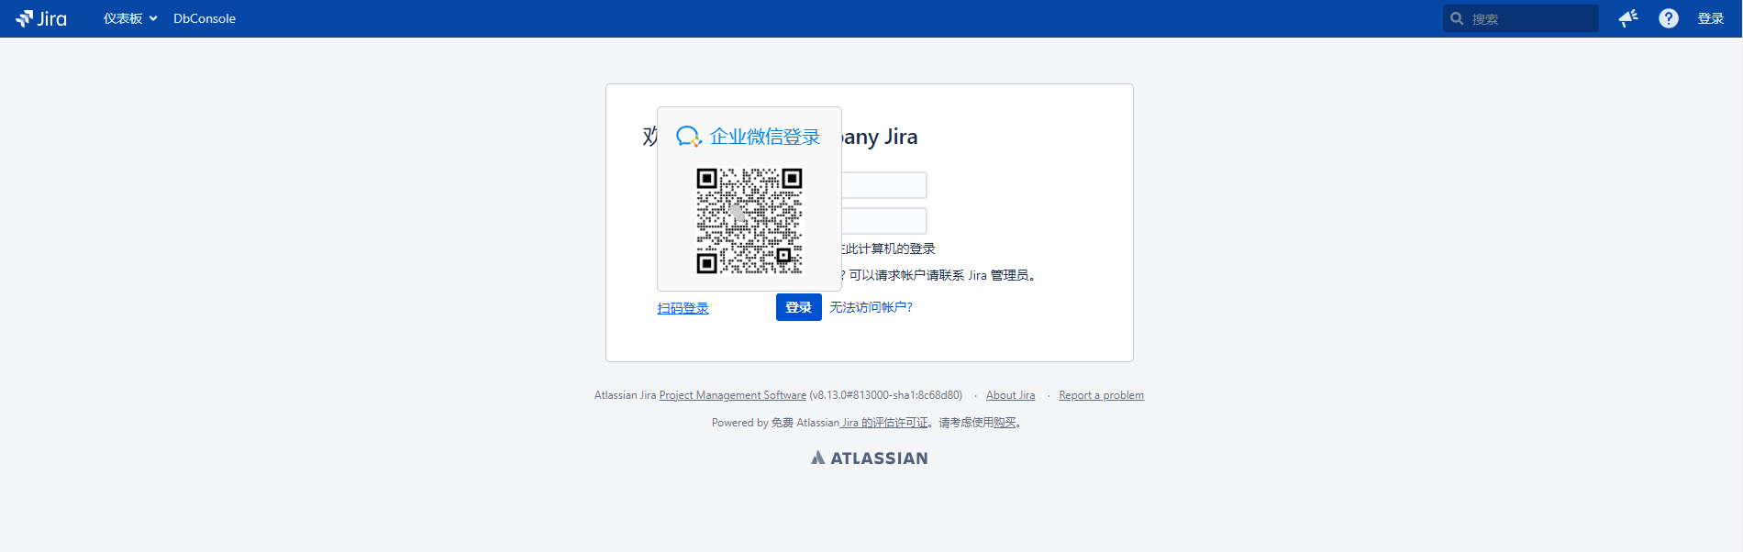Click the username input field
This screenshot has height=552, width=1743.
coord(883,185)
